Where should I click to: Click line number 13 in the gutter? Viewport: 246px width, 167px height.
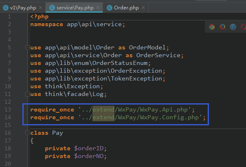click(x=8, y=109)
